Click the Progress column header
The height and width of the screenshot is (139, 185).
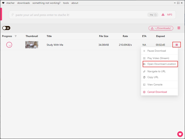pyautogui.click(x=7, y=36)
